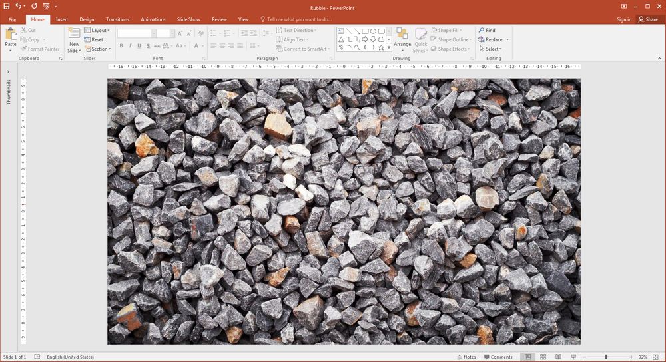Select the Text Box shape in gallery
The height and width of the screenshot is (362, 666).
click(x=340, y=31)
